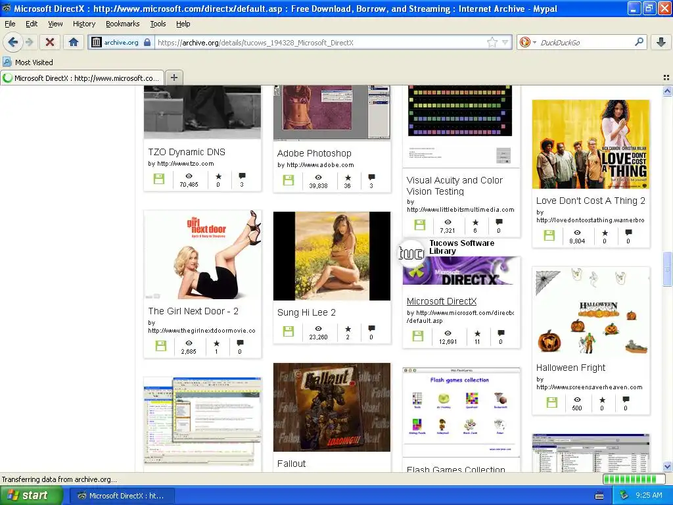The height and width of the screenshot is (505, 673).
Task: Open the Help menu
Action: pos(183,24)
